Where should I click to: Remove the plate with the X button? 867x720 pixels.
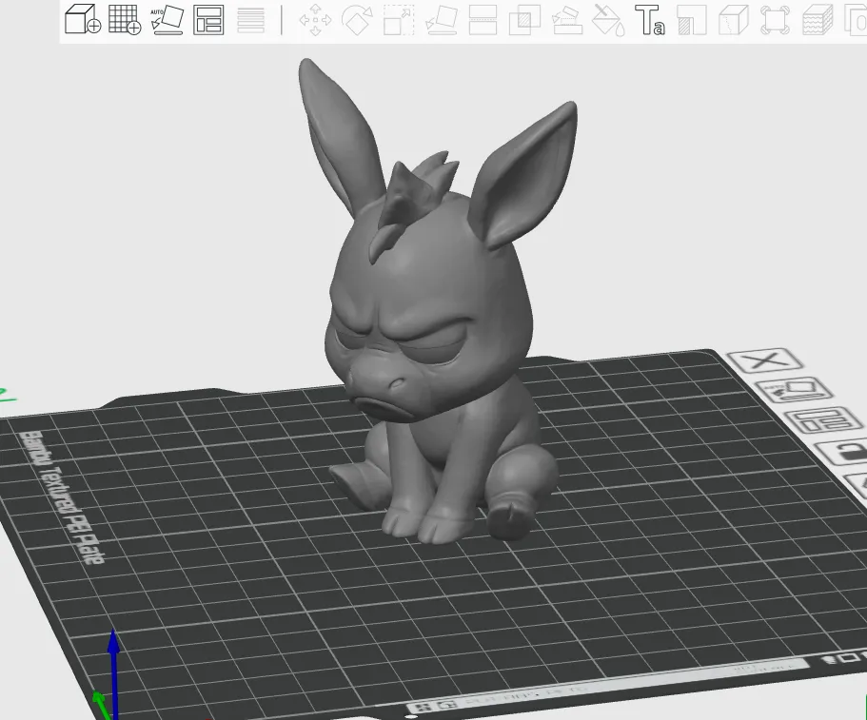coord(765,360)
